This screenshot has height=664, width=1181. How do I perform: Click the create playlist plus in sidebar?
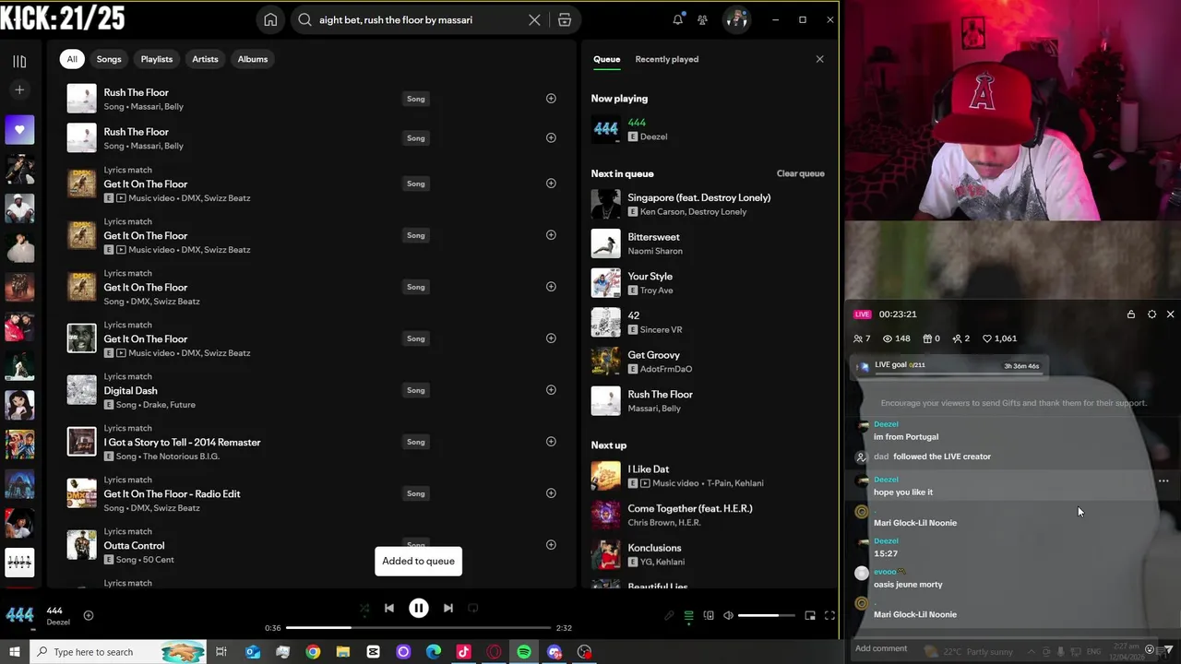click(x=19, y=89)
